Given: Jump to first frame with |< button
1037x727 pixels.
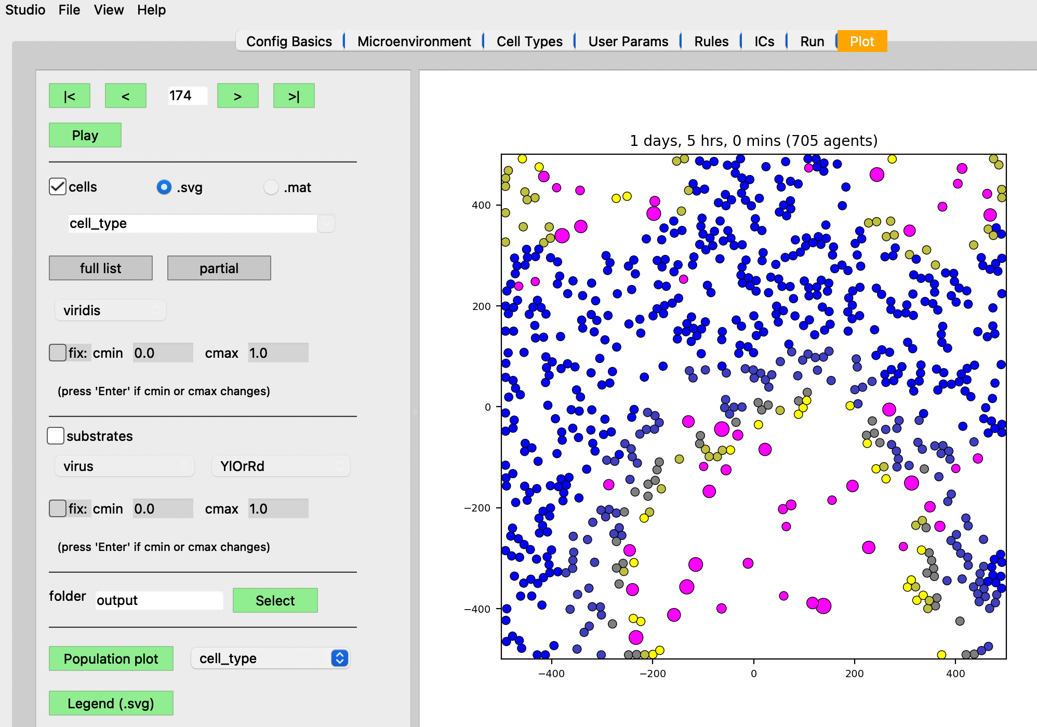Looking at the screenshot, I should click(70, 96).
